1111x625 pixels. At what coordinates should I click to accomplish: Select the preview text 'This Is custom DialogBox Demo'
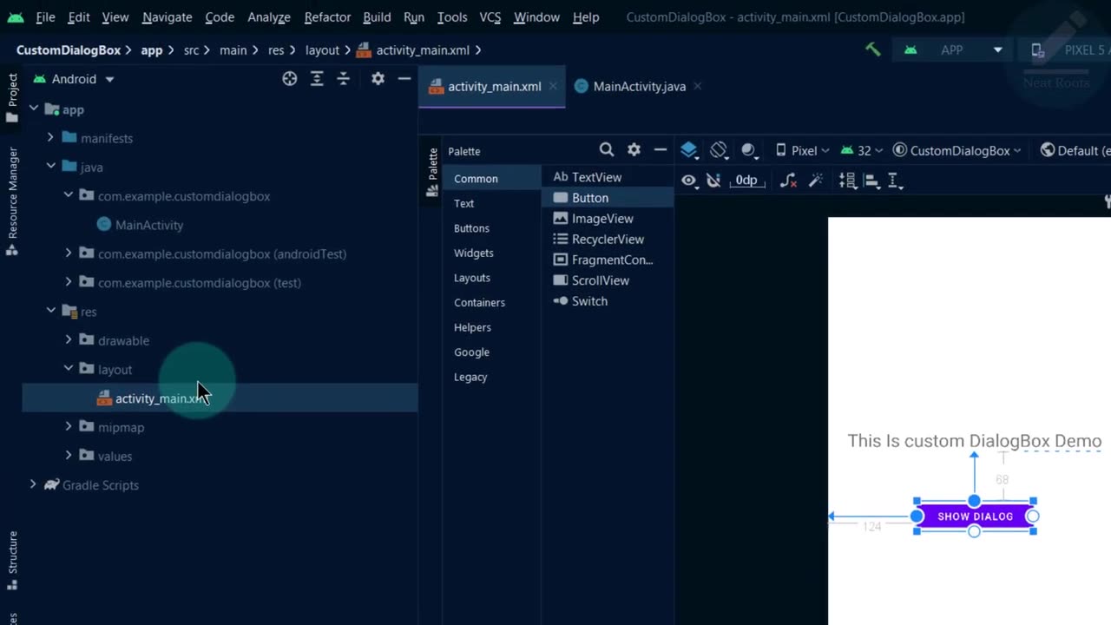[x=974, y=441]
